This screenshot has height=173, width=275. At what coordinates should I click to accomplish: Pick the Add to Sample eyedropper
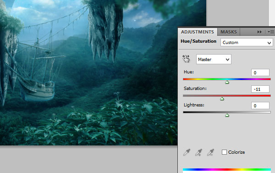pos(198,152)
